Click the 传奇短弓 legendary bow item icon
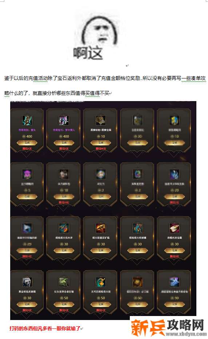 click(x=64, y=120)
